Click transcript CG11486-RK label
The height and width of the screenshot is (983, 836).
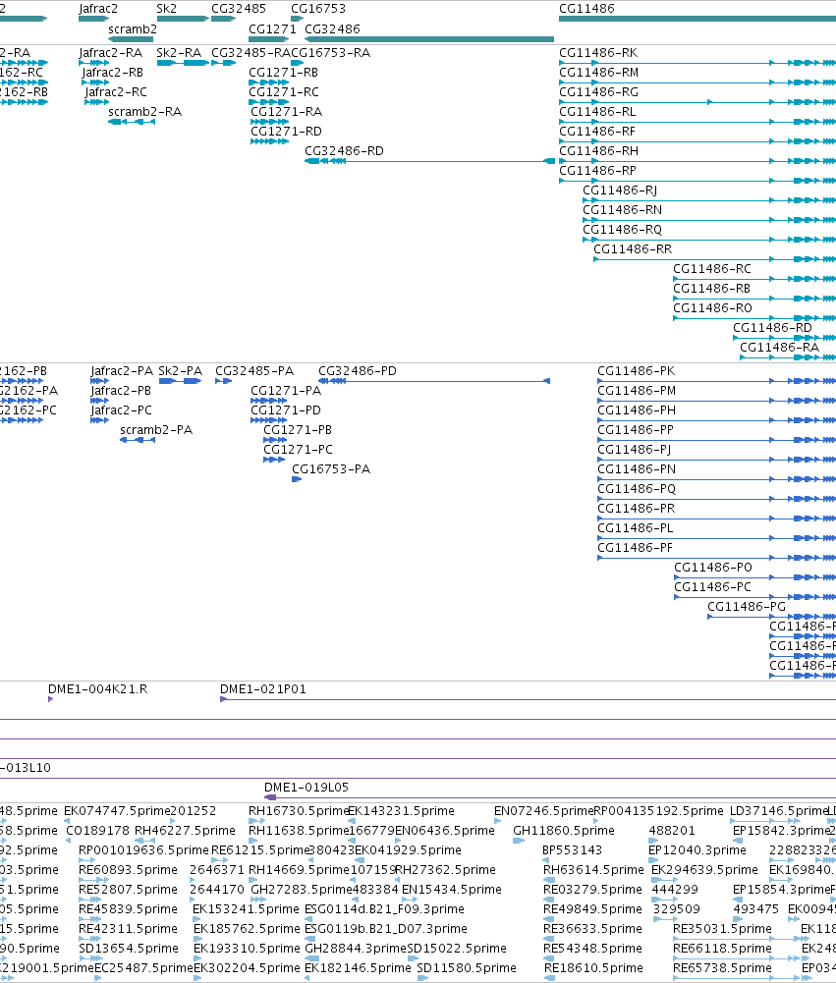pos(598,53)
